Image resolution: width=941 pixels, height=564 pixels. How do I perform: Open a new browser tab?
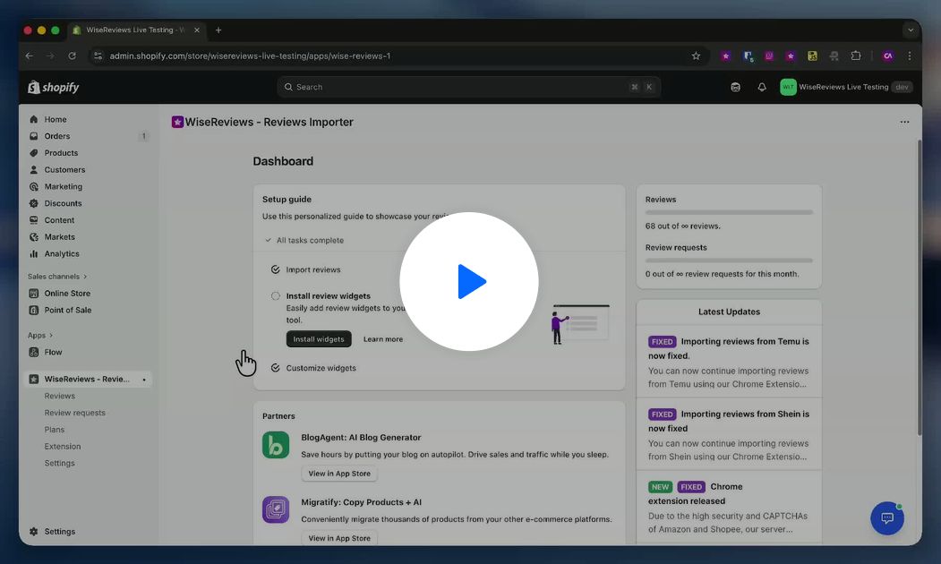[218, 30]
